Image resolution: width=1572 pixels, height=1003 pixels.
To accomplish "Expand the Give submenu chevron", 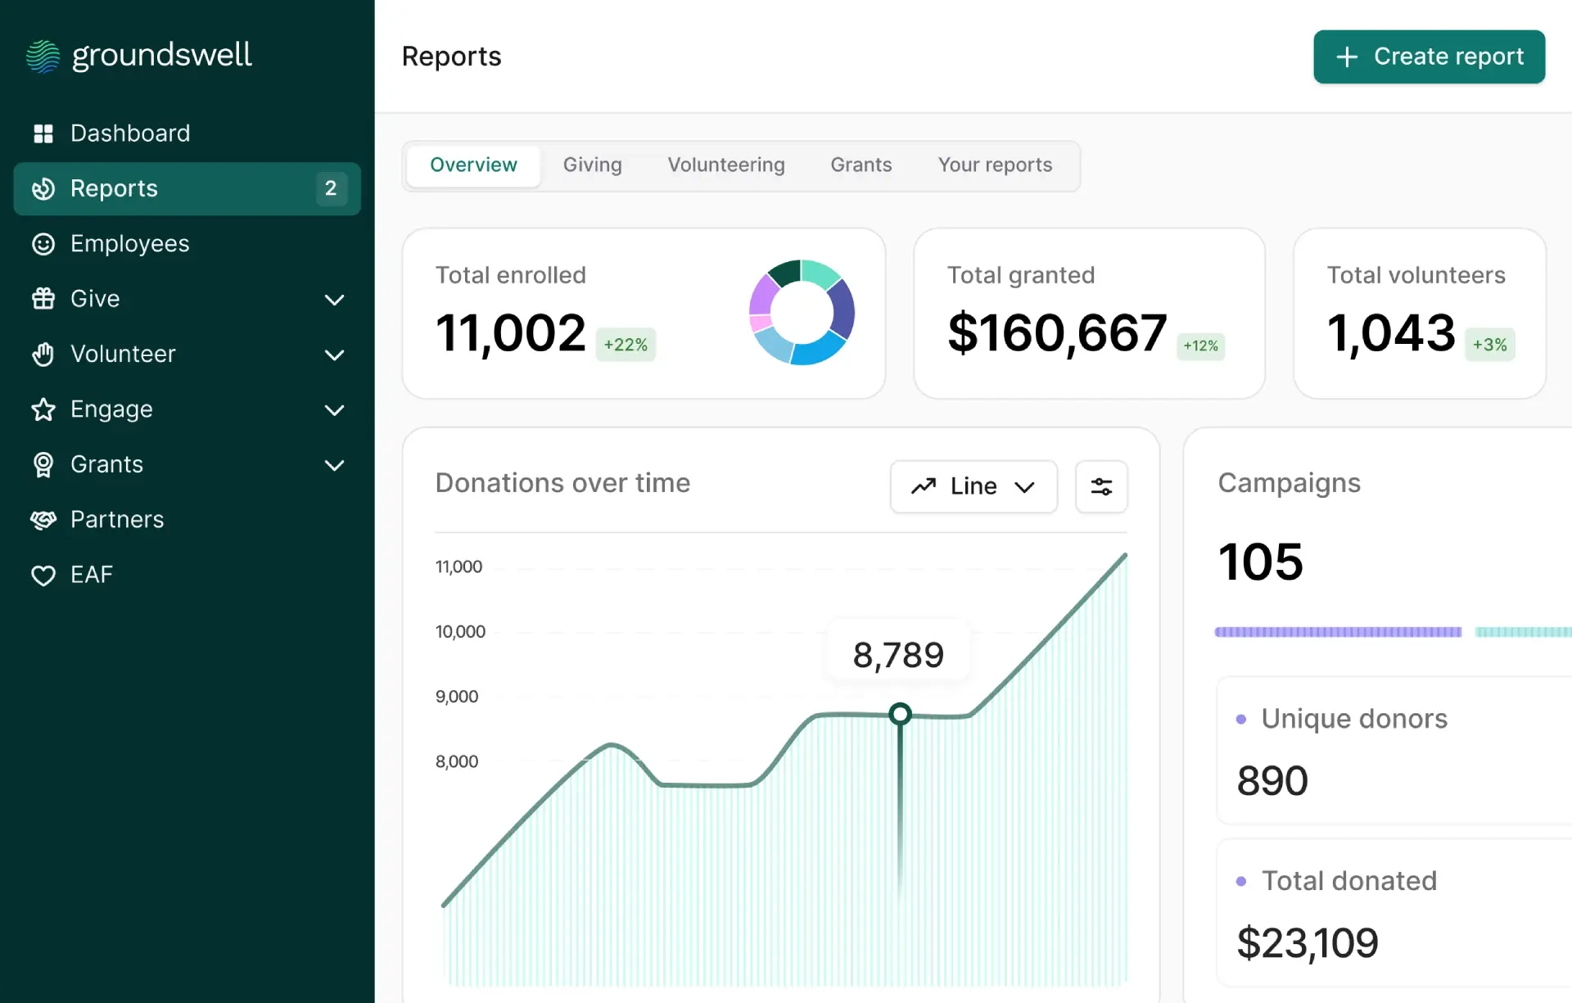I will [334, 300].
